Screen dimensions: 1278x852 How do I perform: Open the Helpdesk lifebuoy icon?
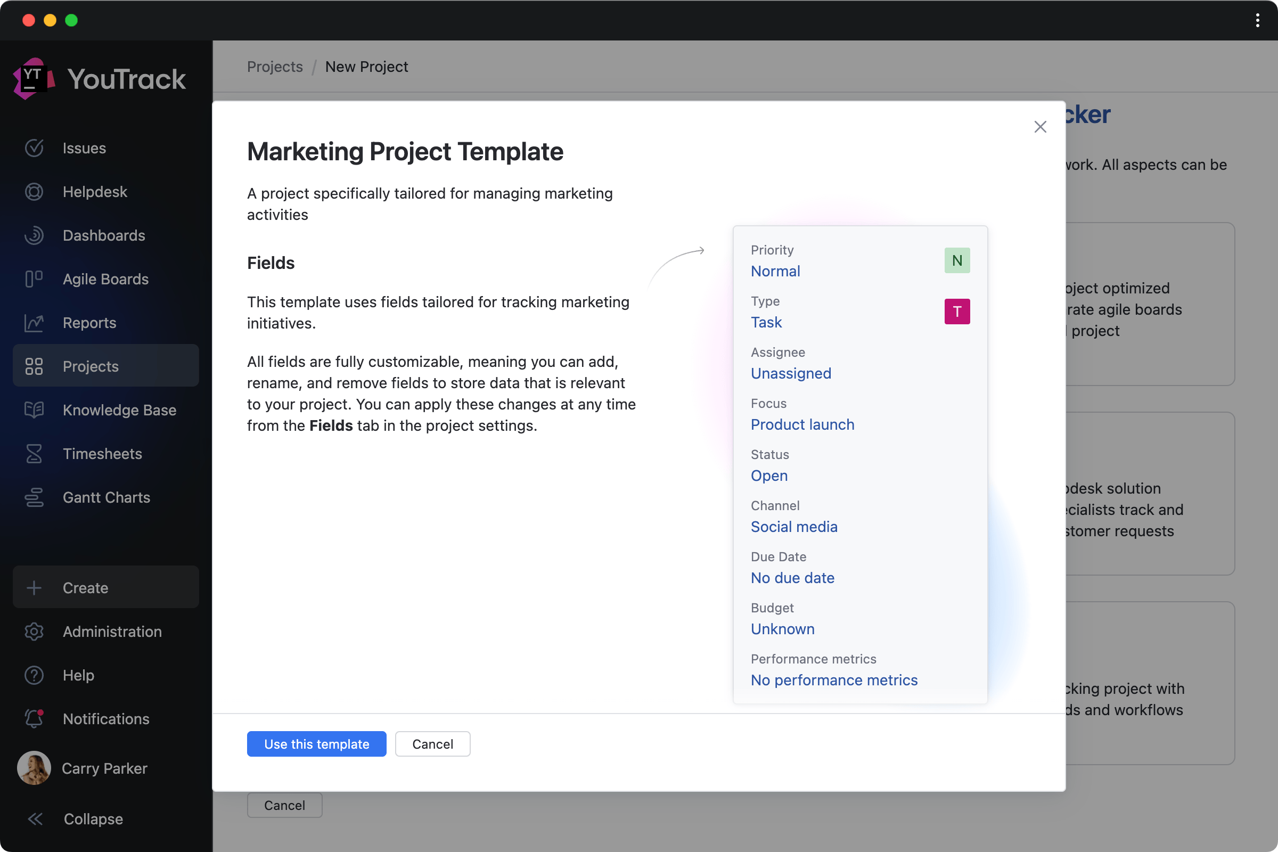pos(34,192)
